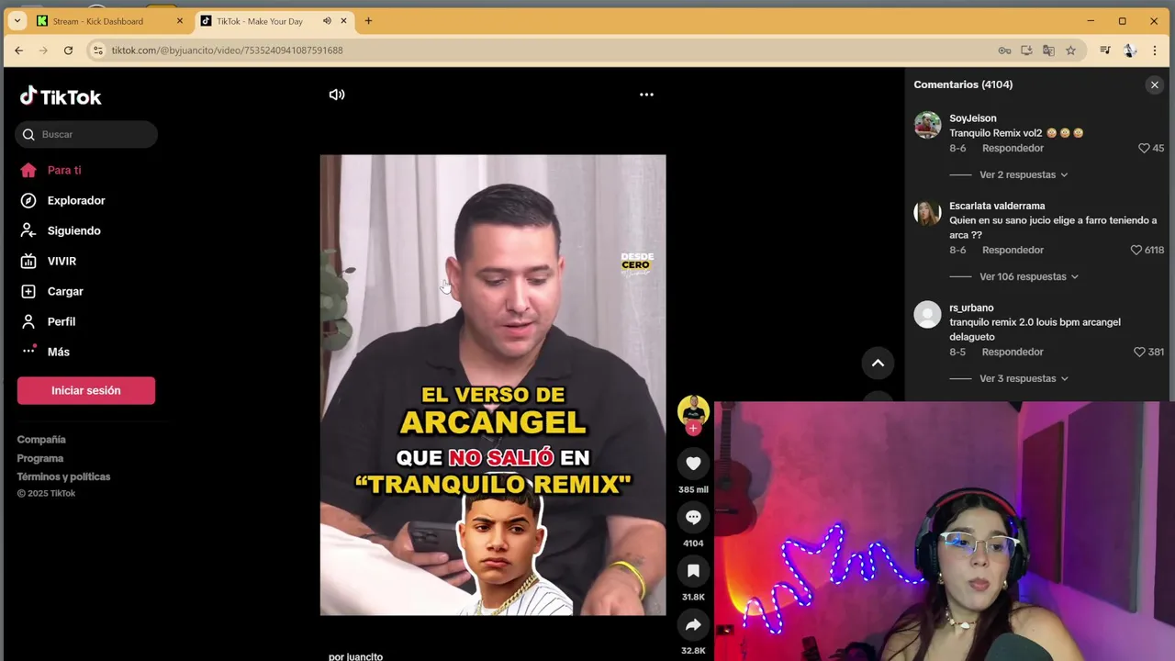Open the Chrome profile avatar
This screenshot has height=661, width=1175.
pos(1130,50)
